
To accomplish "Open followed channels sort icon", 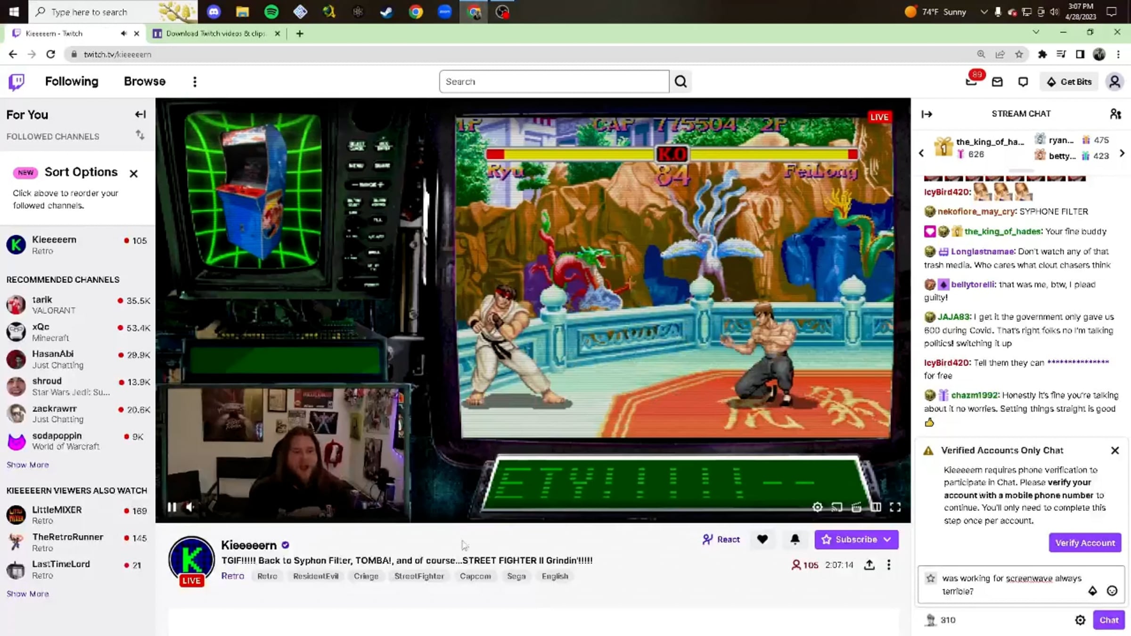I will coord(140,136).
